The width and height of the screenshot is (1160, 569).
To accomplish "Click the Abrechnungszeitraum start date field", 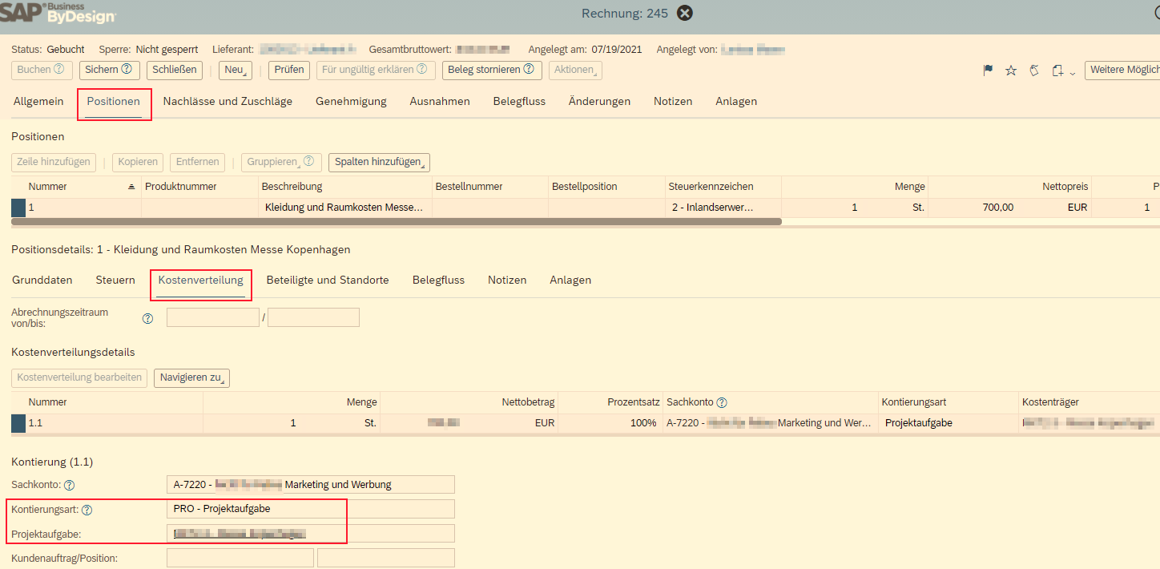I will pyautogui.click(x=213, y=317).
